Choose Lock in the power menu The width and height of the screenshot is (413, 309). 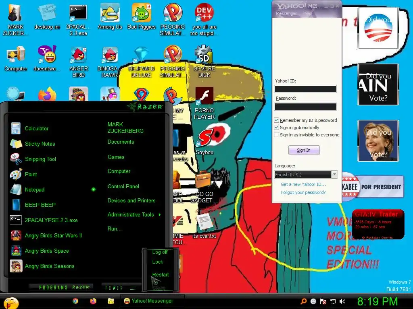(x=158, y=262)
